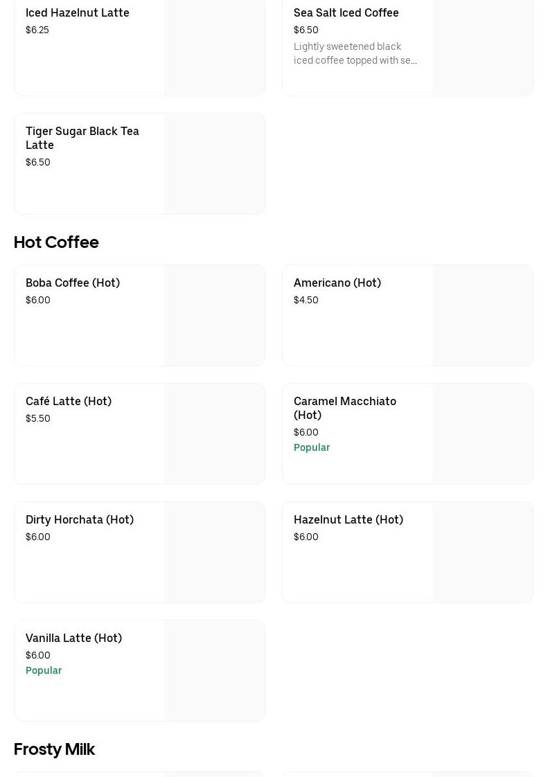Click the Sea Salt Iced Coffee description text
Viewport: 557px width, 777px height.
point(355,53)
